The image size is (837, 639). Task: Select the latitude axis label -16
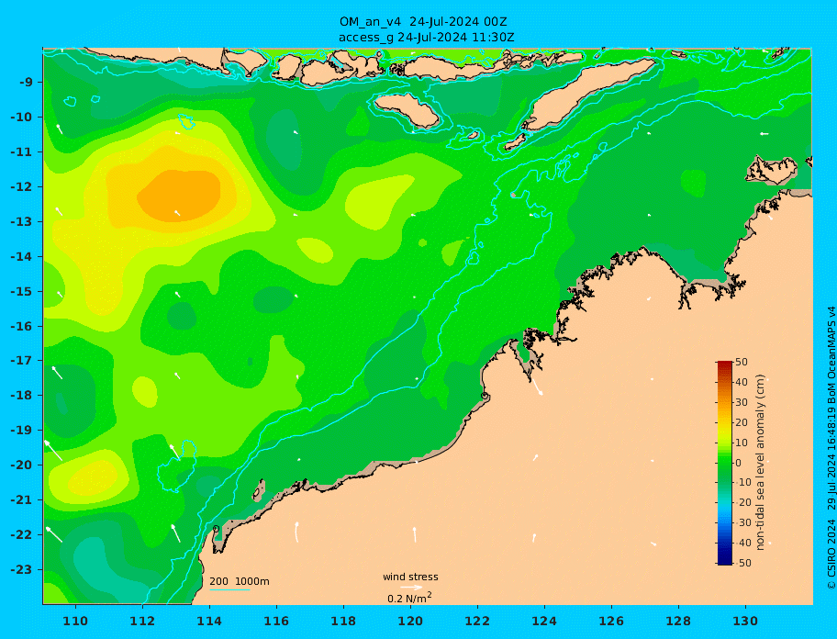coord(21,326)
